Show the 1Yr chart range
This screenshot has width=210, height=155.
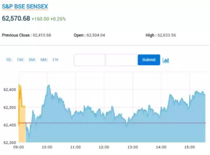(55, 60)
